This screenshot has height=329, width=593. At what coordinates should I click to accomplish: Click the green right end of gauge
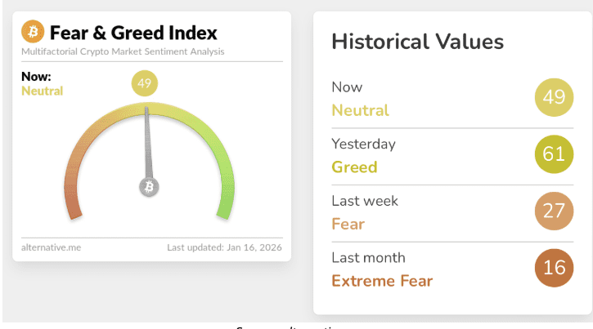[224, 208]
